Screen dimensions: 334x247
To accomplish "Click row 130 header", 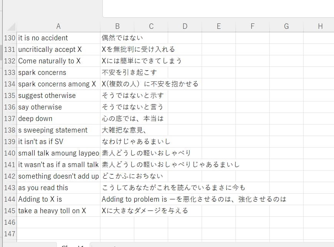I will pos(9,38).
